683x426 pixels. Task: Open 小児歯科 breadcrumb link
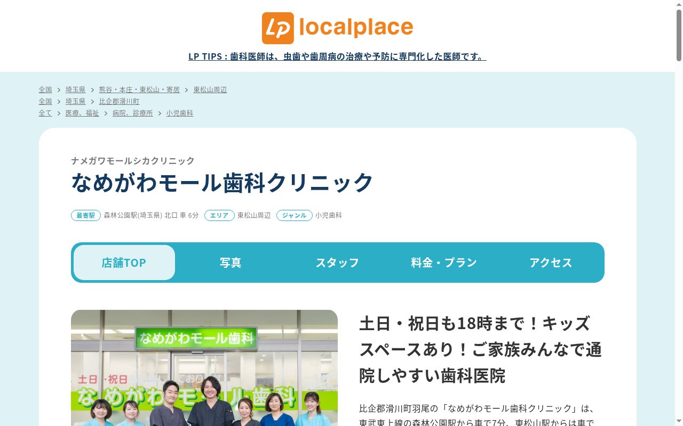(179, 113)
